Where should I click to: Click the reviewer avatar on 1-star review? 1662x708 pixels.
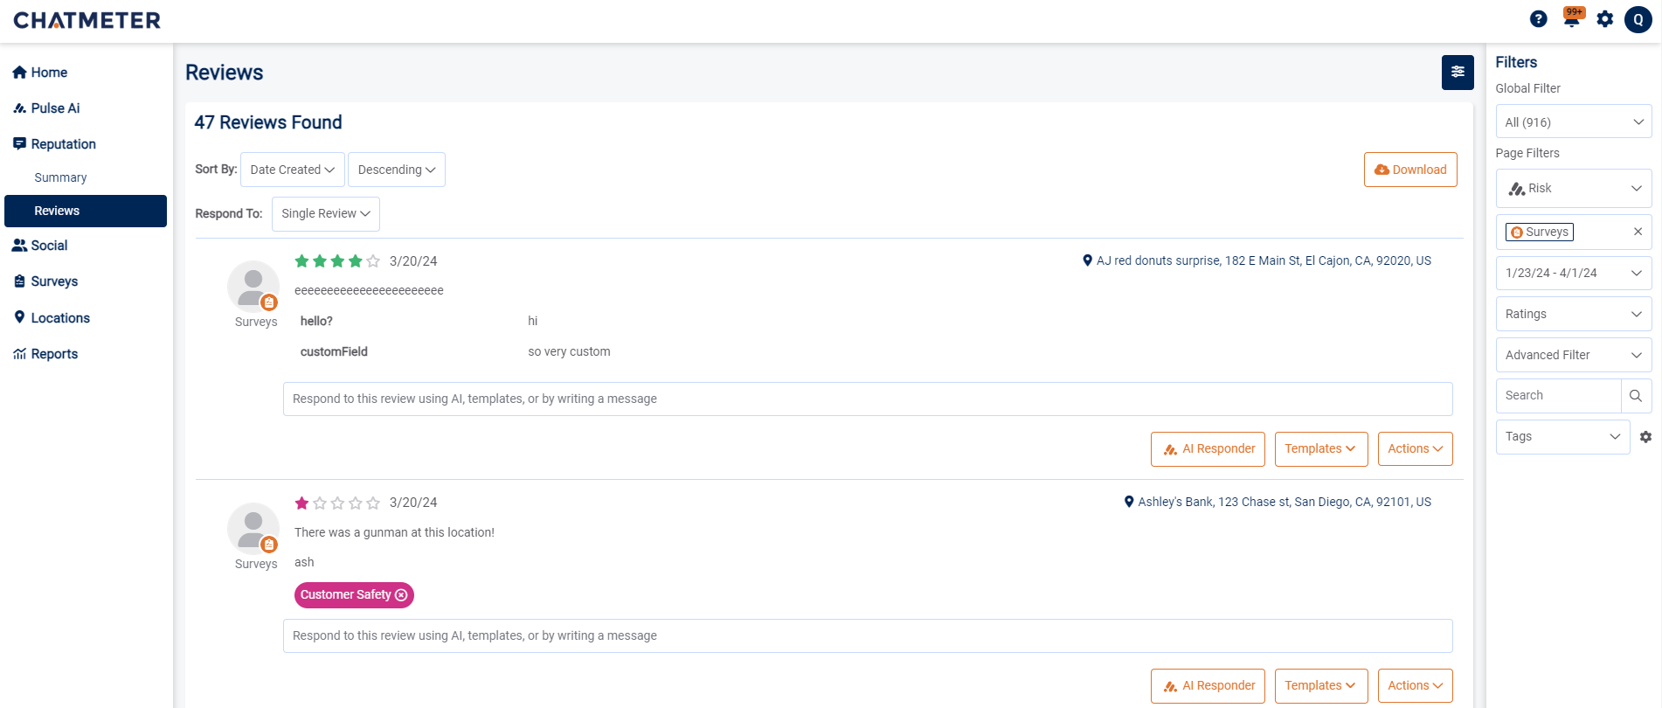[x=253, y=529]
